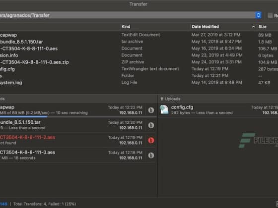Click the reveal icon for the capwap download

151,110
